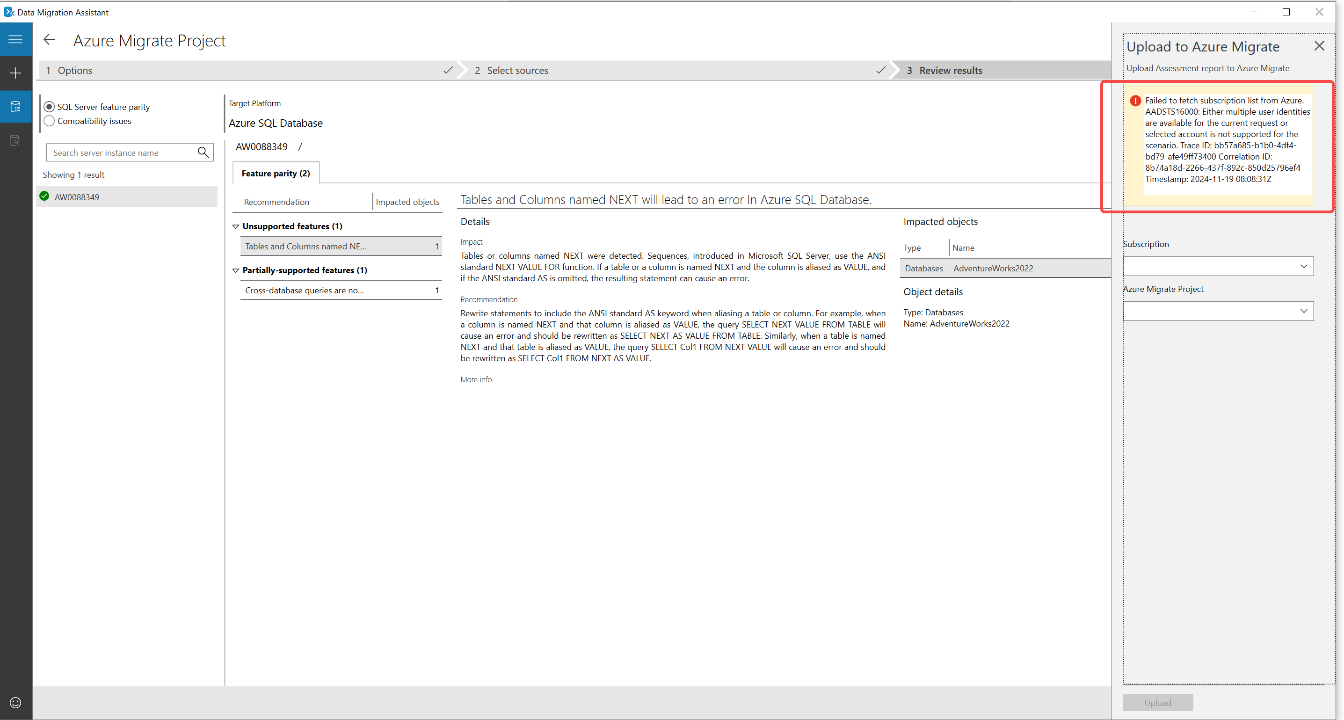Click the red error icon in message
The width and height of the screenshot is (1344, 720).
(x=1135, y=101)
